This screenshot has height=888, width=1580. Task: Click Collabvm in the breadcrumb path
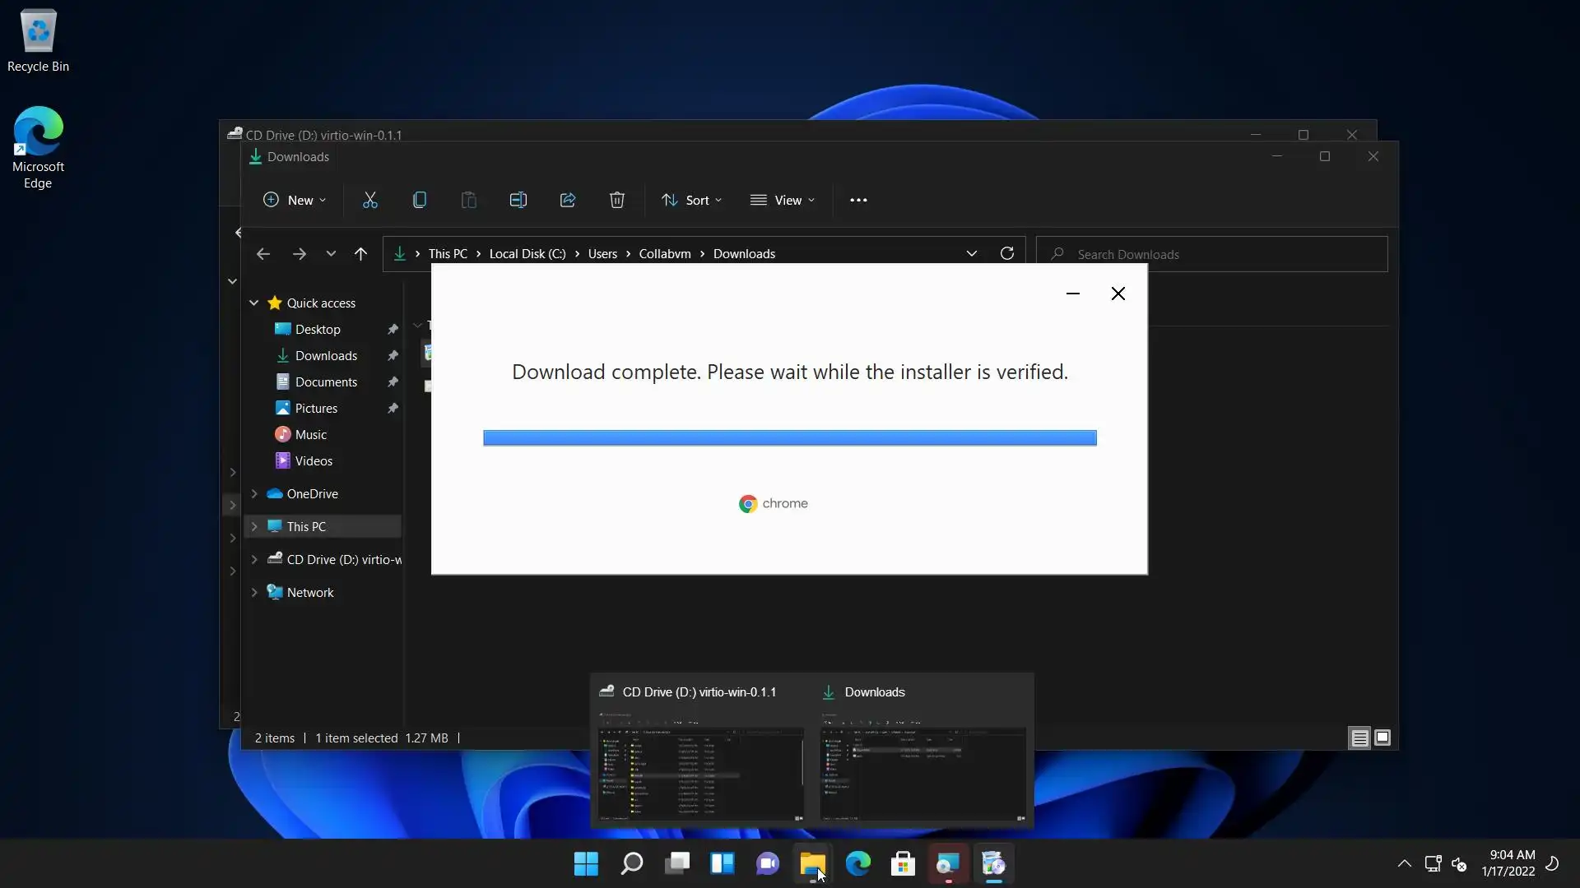click(x=664, y=254)
